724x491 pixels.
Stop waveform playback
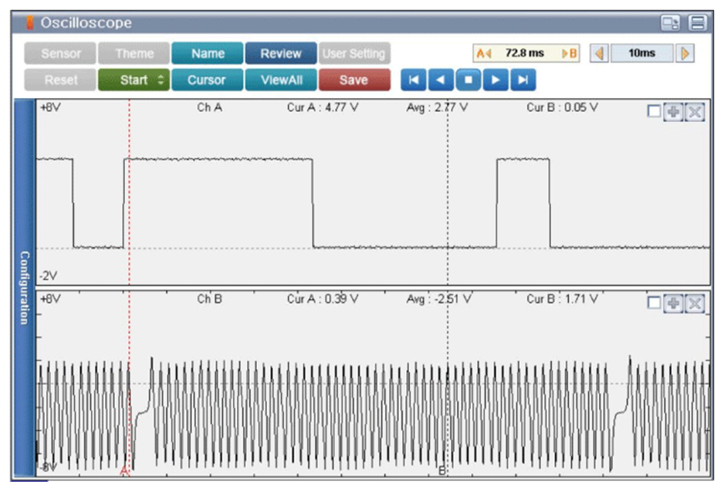coord(468,80)
